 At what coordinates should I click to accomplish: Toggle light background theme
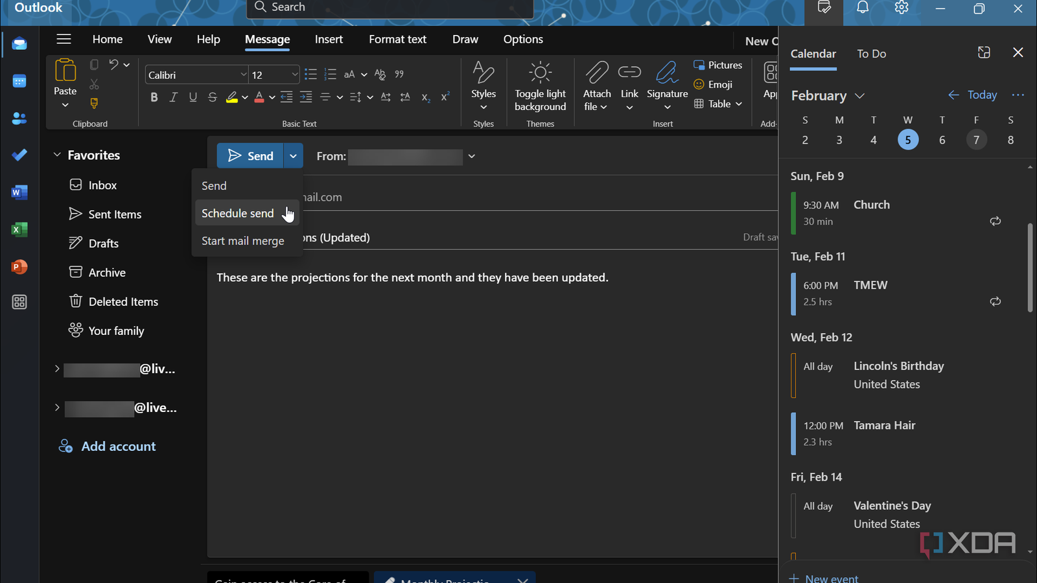(x=540, y=86)
